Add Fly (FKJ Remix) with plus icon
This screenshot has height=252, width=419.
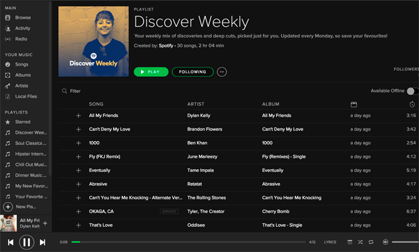coord(78,156)
